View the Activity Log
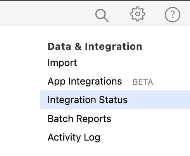Image resolution: width=190 pixels, height=156 pixels. pos(74,137)
